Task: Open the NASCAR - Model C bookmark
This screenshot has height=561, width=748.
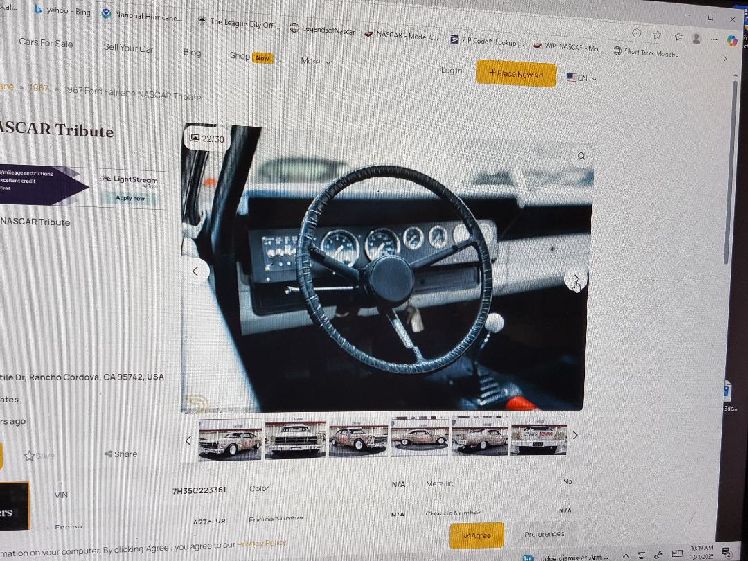Action: [x=401, y=35]
